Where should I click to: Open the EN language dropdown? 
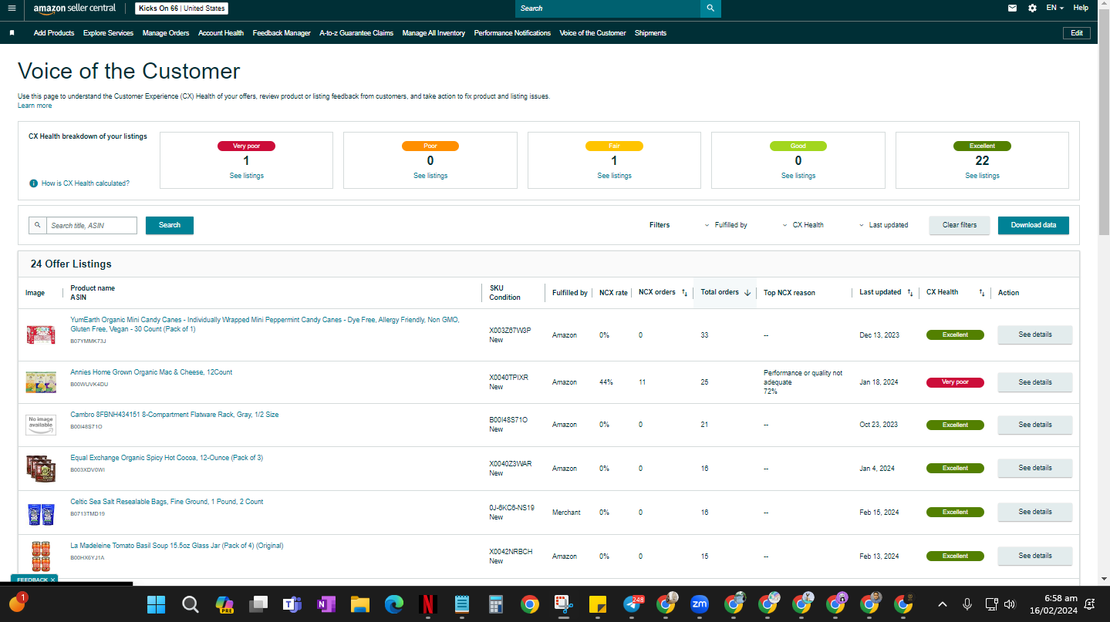coord(1054,8)
